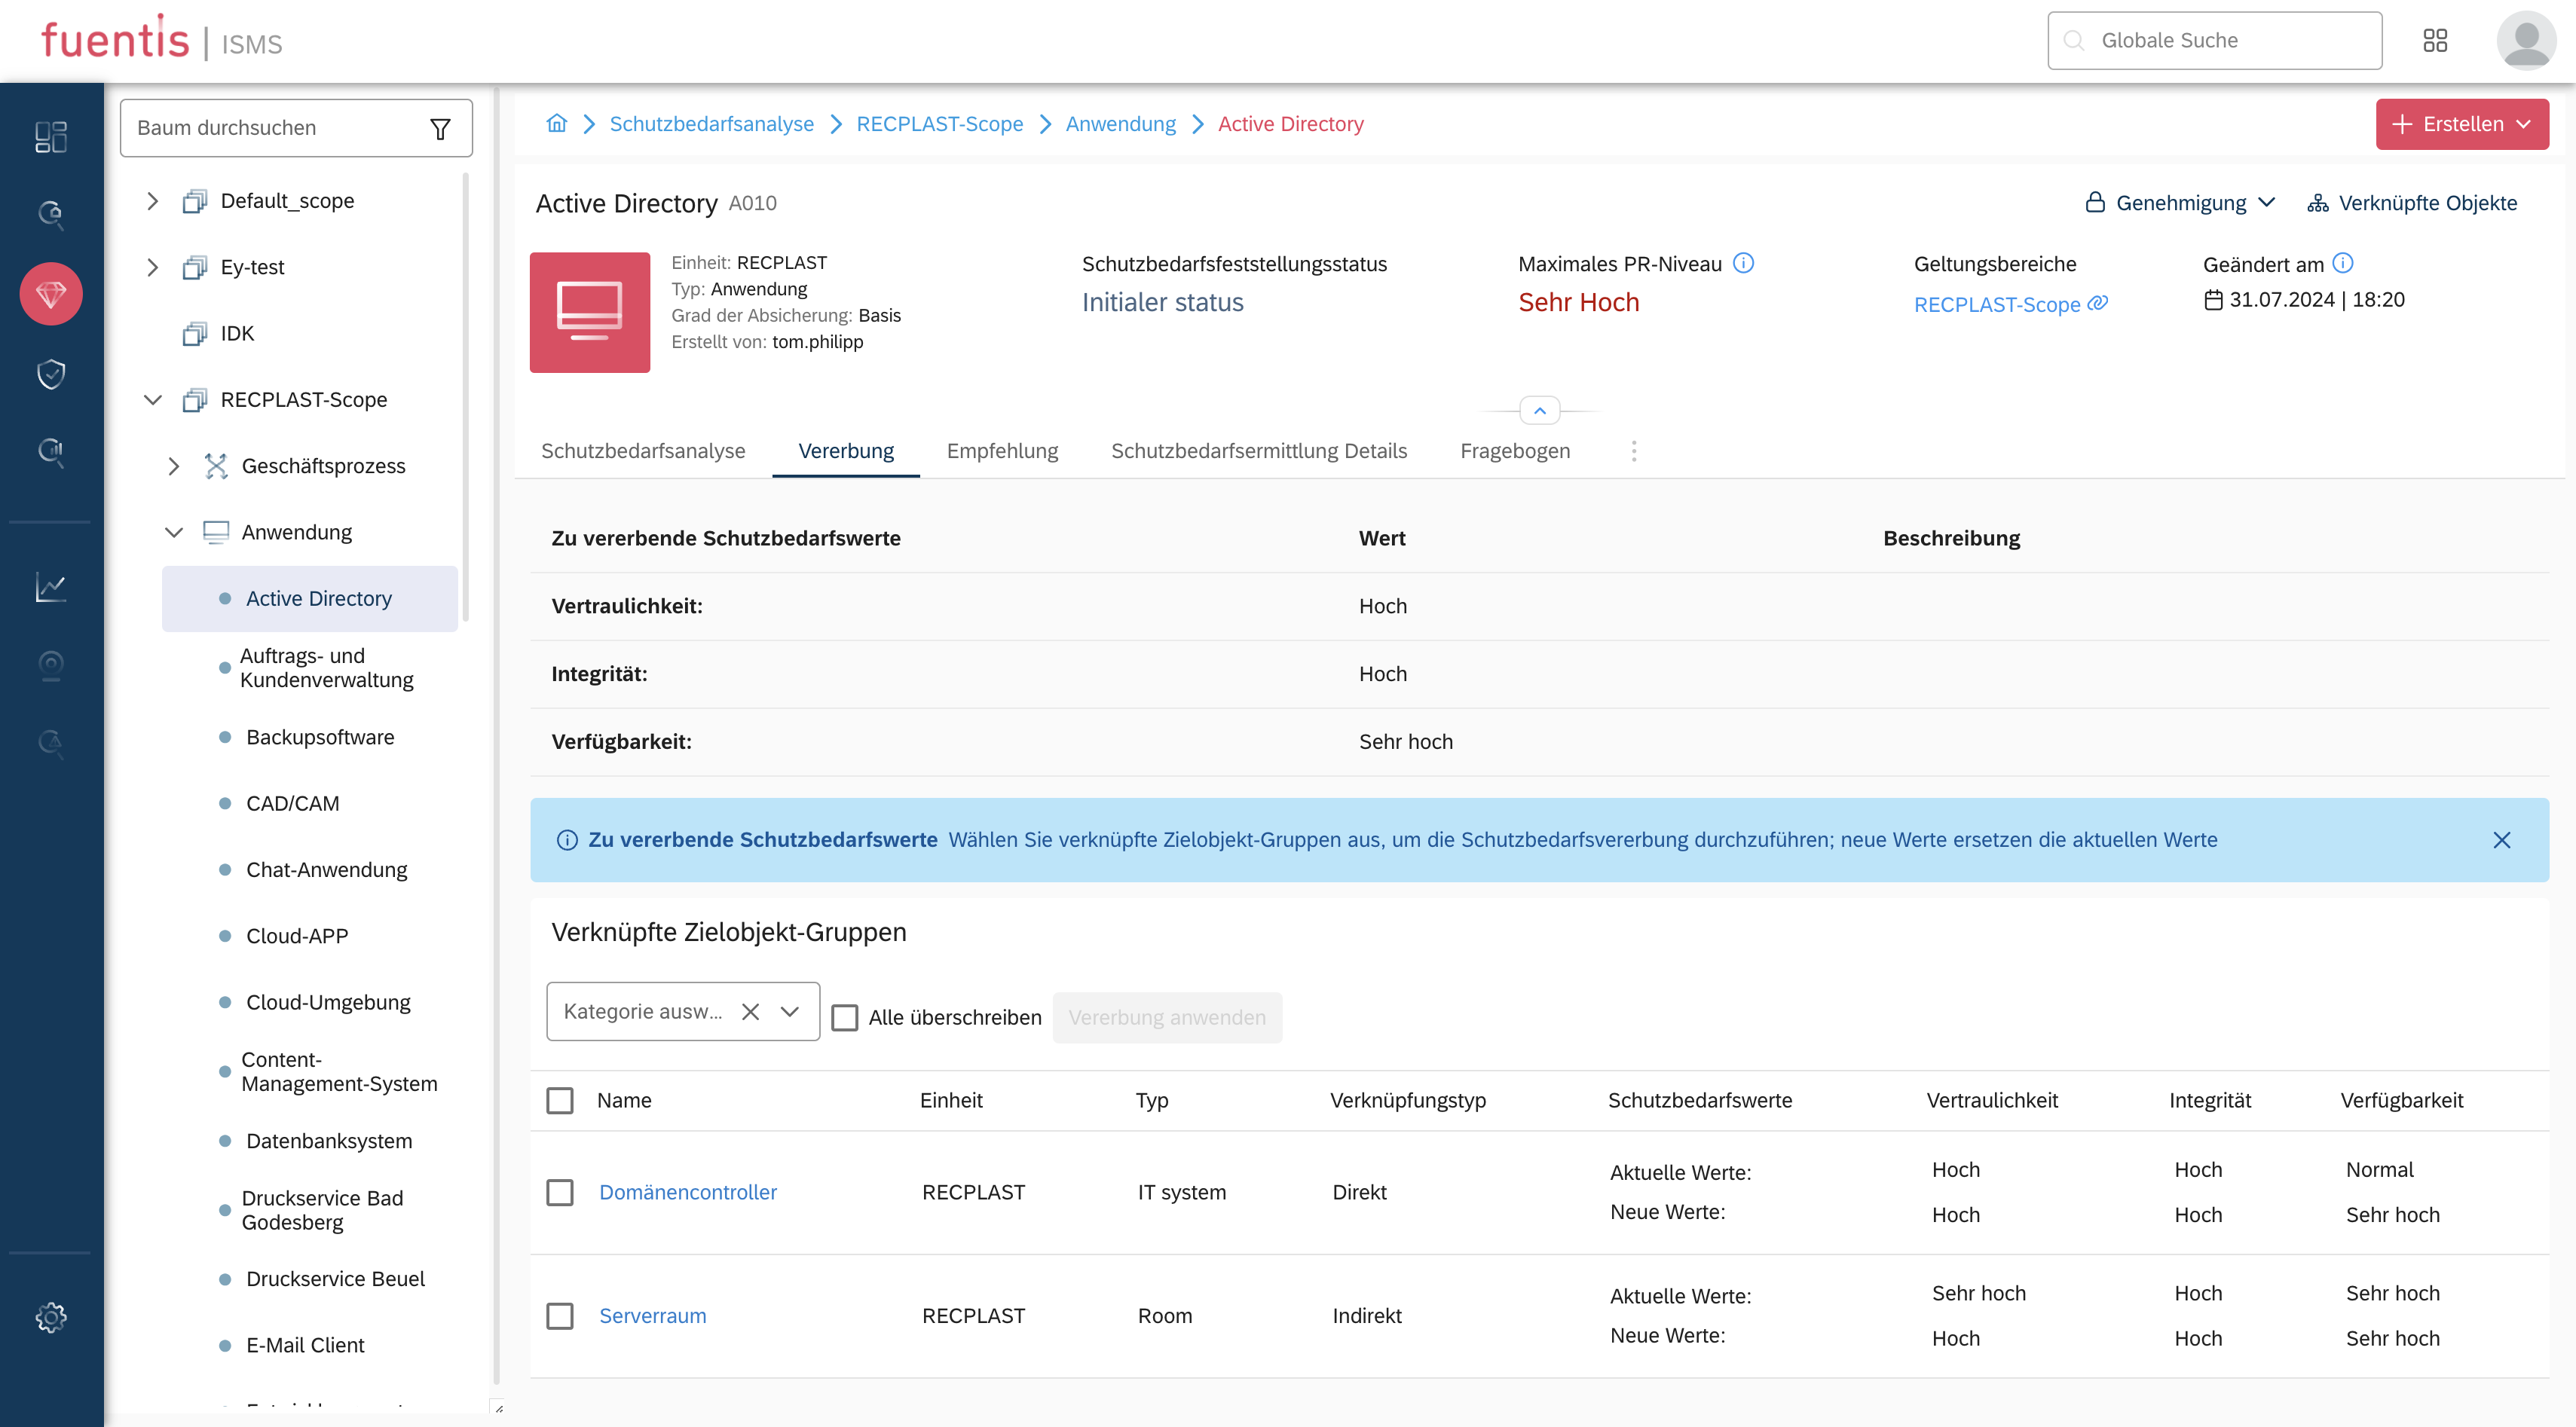The image size is (2576, 1427).
Task: Expand the Geschäftsprozess tree node
Action: pyautogui.click(x=174, y=466)
